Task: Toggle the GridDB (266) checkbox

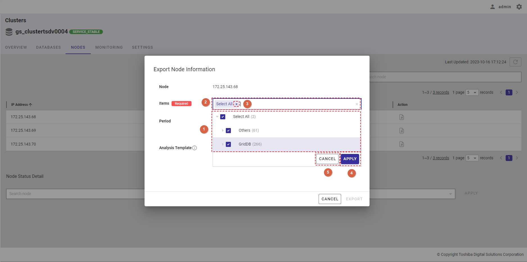Action: pyautogui.click(x=228, y=144)
